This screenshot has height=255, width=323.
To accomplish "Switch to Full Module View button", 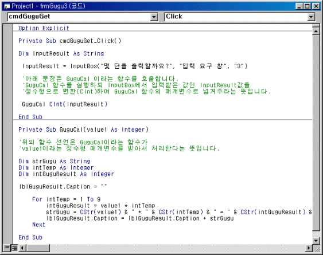I will click(x=14, y=248).
